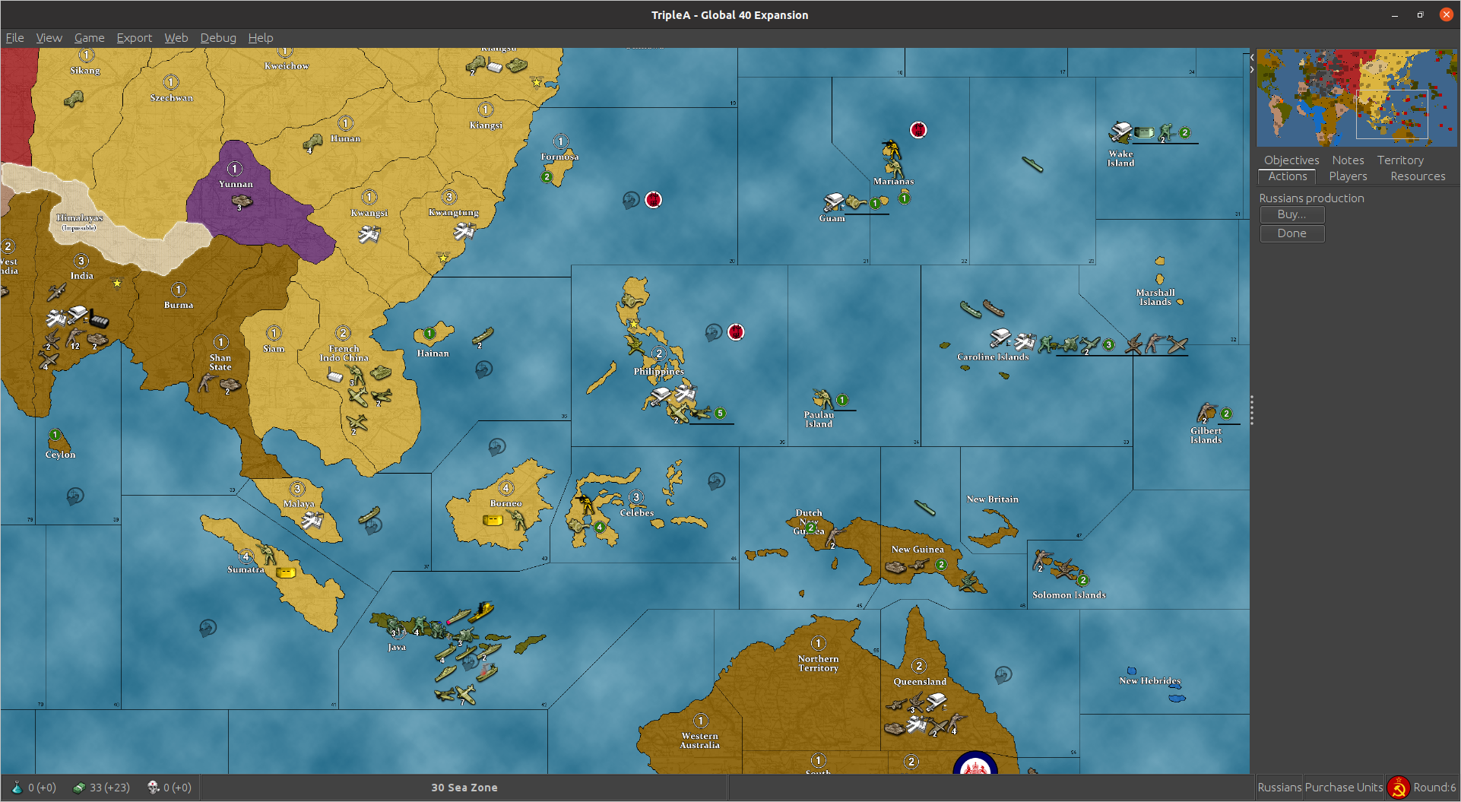This screenshot has height=802, width=1461.
Task: Click the flask tech tokens icon
Action: click(17, 788)
